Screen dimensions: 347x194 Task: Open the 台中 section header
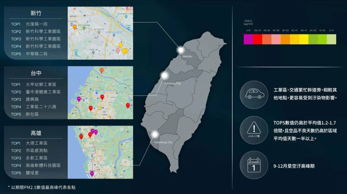click(36, 73)
